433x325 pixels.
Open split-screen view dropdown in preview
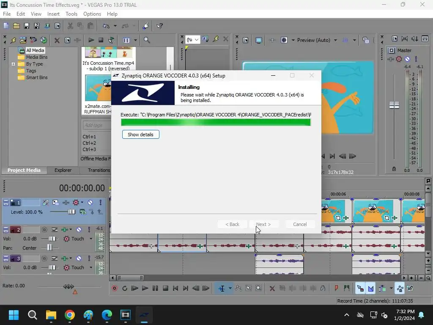[293, 40]
